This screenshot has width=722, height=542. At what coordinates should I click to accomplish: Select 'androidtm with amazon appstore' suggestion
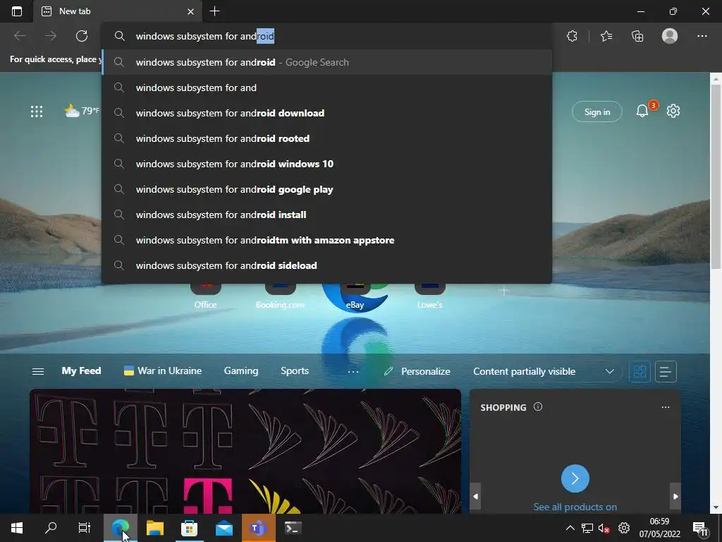point(327,240)
